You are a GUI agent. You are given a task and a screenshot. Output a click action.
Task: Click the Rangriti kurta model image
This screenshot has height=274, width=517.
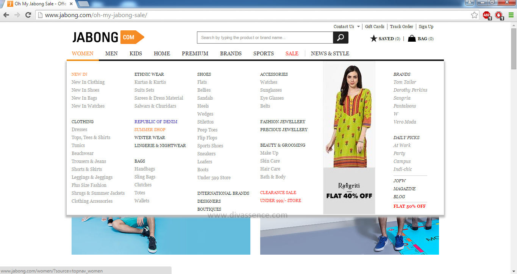[x=349, y=115]
